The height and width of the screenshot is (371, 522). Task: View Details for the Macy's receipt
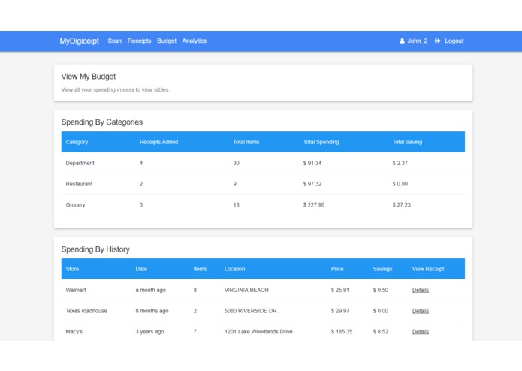[421, 332]
